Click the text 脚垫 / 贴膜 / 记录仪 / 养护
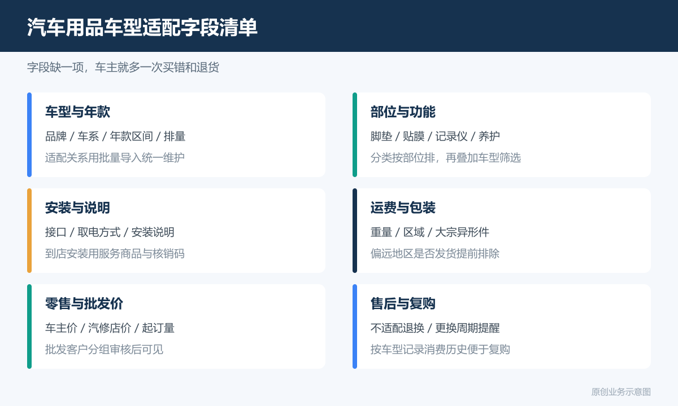The image size is (678, 406). [435, 136]
